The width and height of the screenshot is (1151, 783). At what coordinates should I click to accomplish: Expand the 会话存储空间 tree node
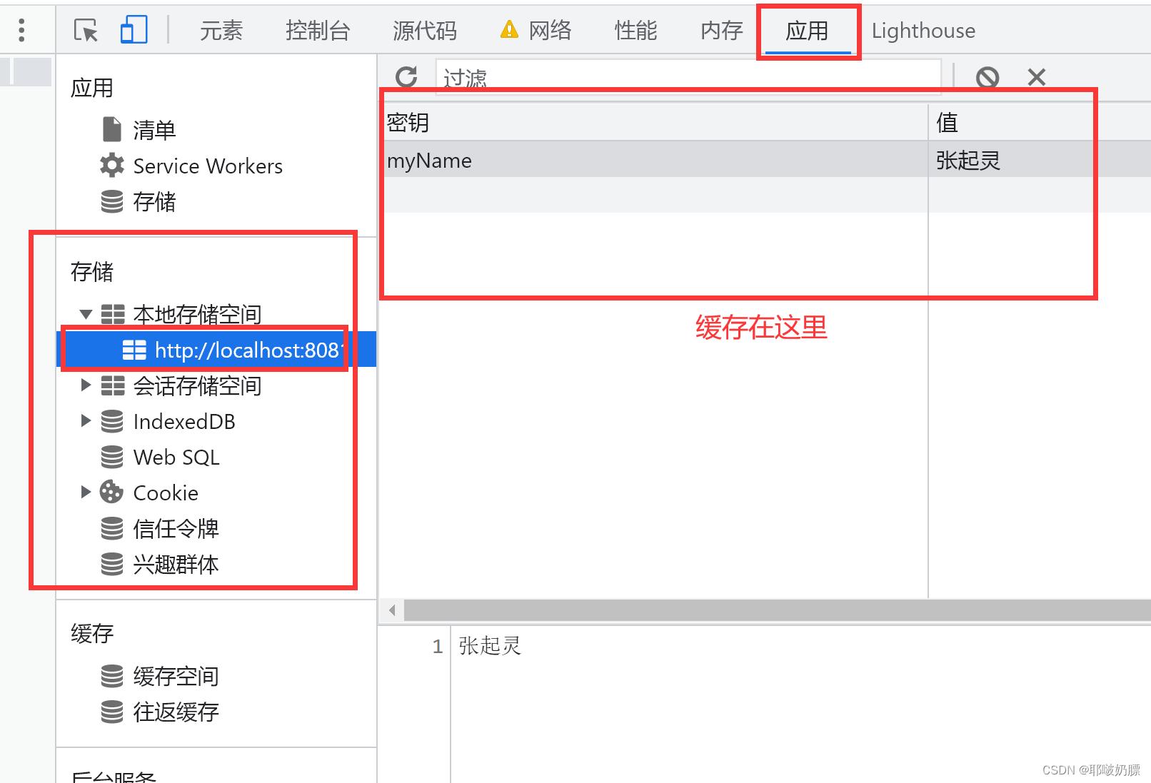(x=86, y=385)
